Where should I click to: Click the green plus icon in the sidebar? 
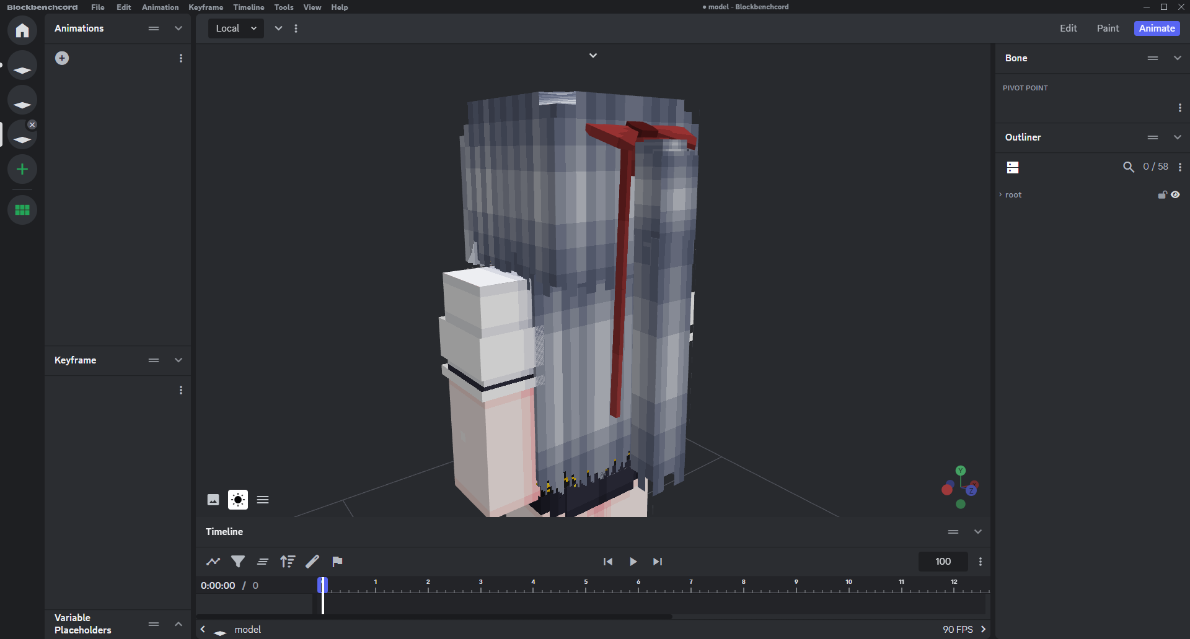(x=22, y=169)
